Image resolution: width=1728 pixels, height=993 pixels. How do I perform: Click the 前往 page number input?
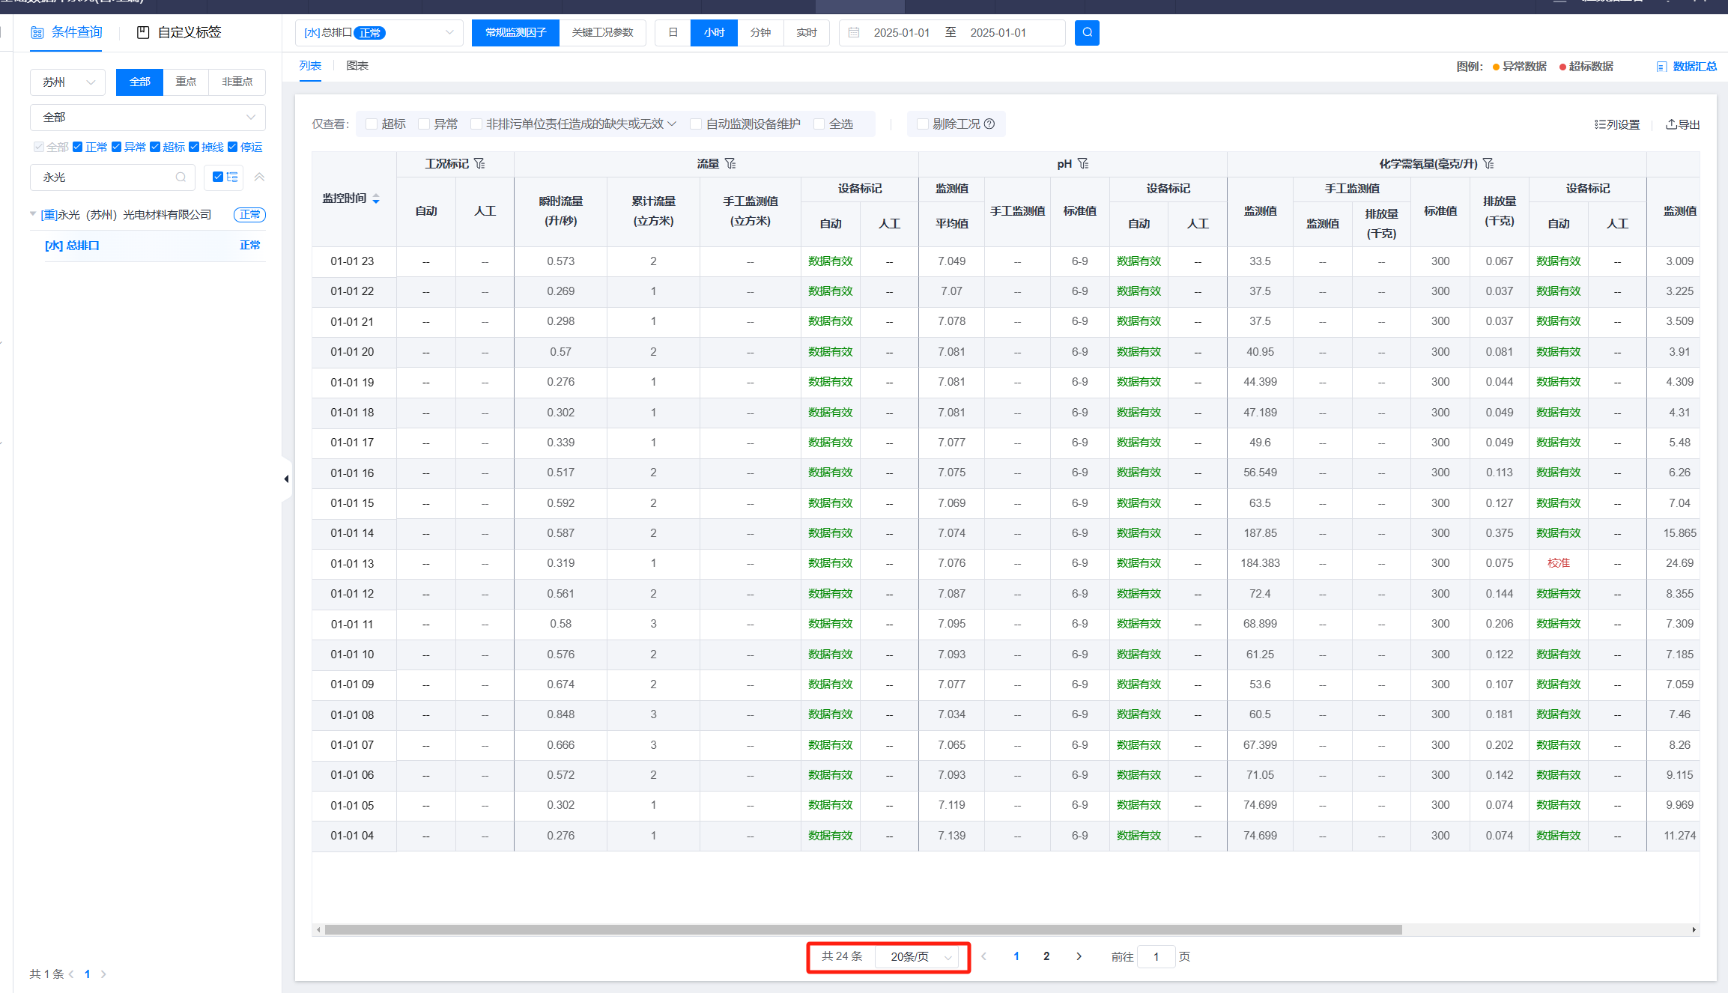[1156, 956]
